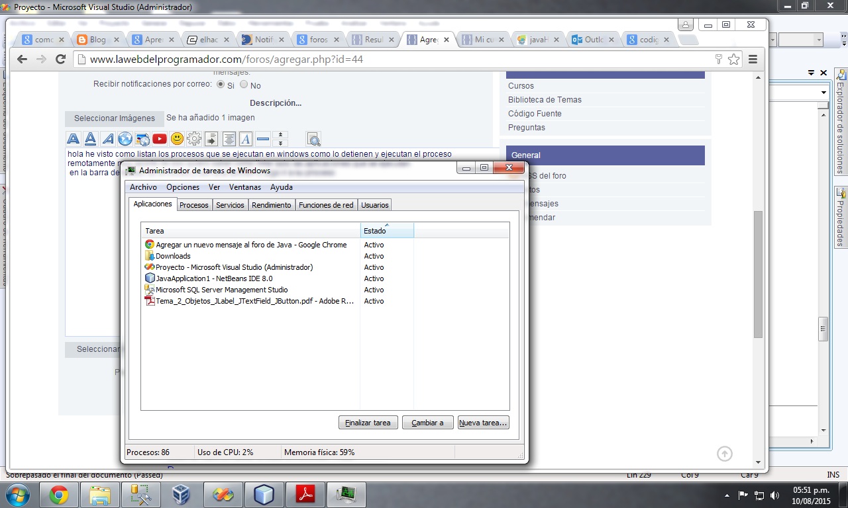Image resolution: width=848 pixels, height=508 pixels.
Task: Show hidden system tray icons
Action: click(728, 495)
